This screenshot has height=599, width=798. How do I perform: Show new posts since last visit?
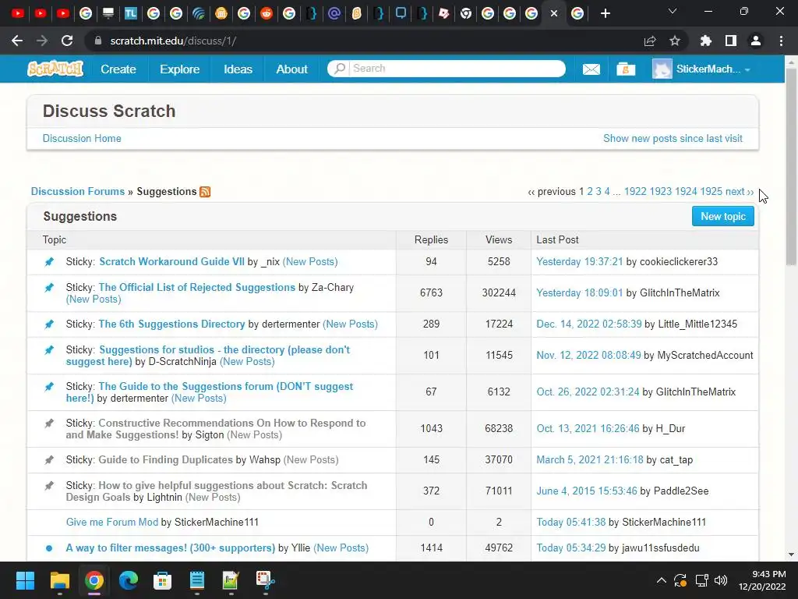point(673,139)
